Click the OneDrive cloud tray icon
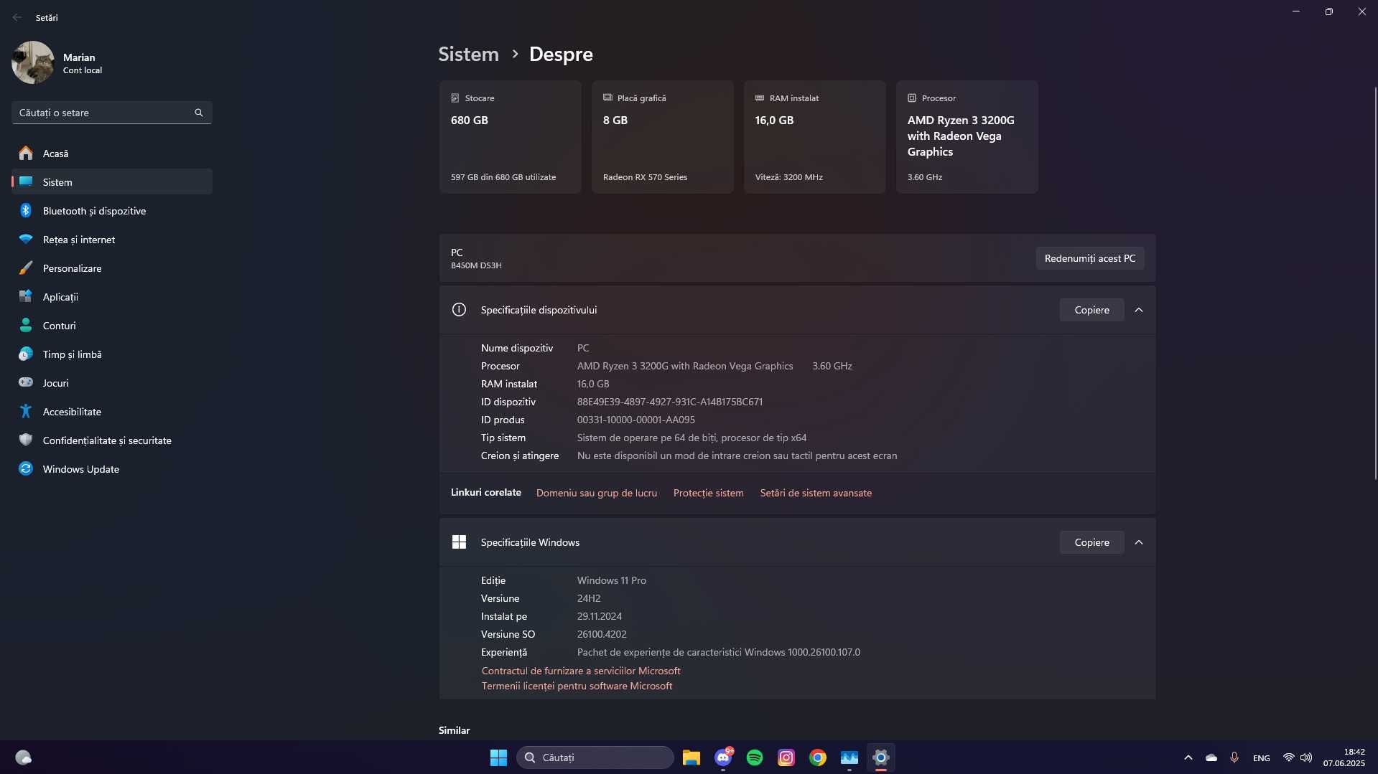Screen dimensions: 1378x774 coord(1211,758)
